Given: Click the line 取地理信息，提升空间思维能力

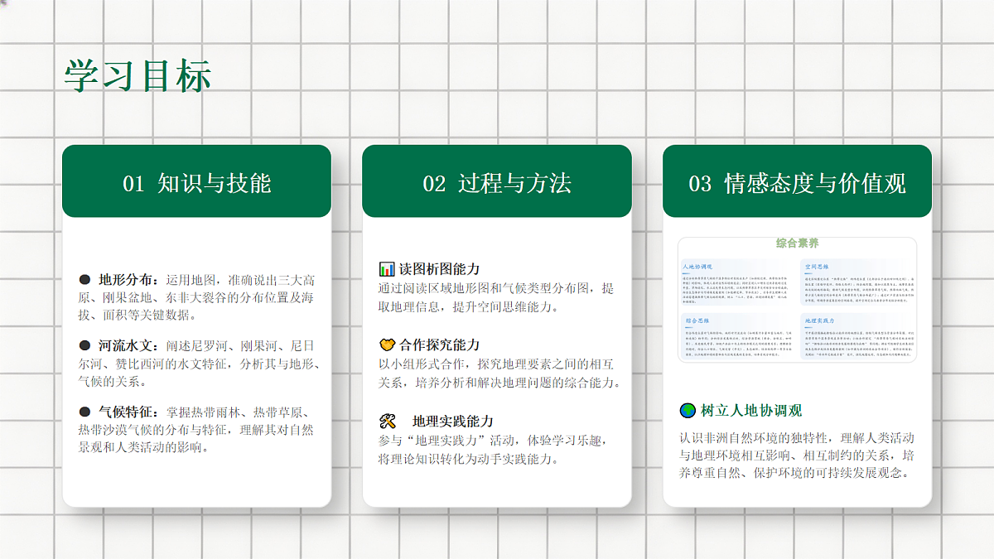Looking at the screenshot, I should 469,306.
